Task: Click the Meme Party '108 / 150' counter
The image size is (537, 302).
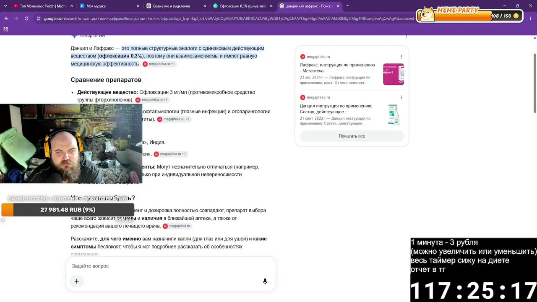Action: click(501, 16)
